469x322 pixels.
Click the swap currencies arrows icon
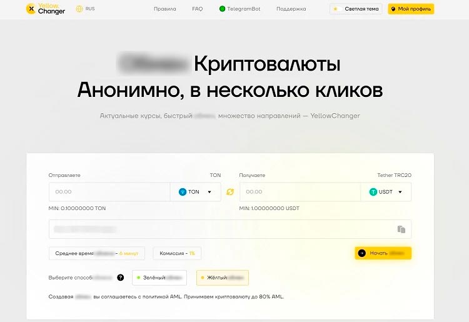tap(230, 192)
